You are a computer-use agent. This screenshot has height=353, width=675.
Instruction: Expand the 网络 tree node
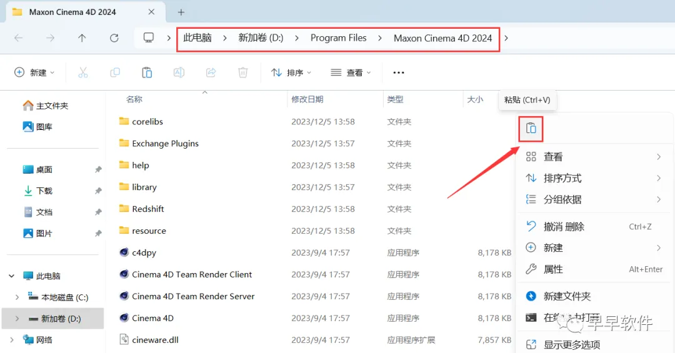(12, 340)
